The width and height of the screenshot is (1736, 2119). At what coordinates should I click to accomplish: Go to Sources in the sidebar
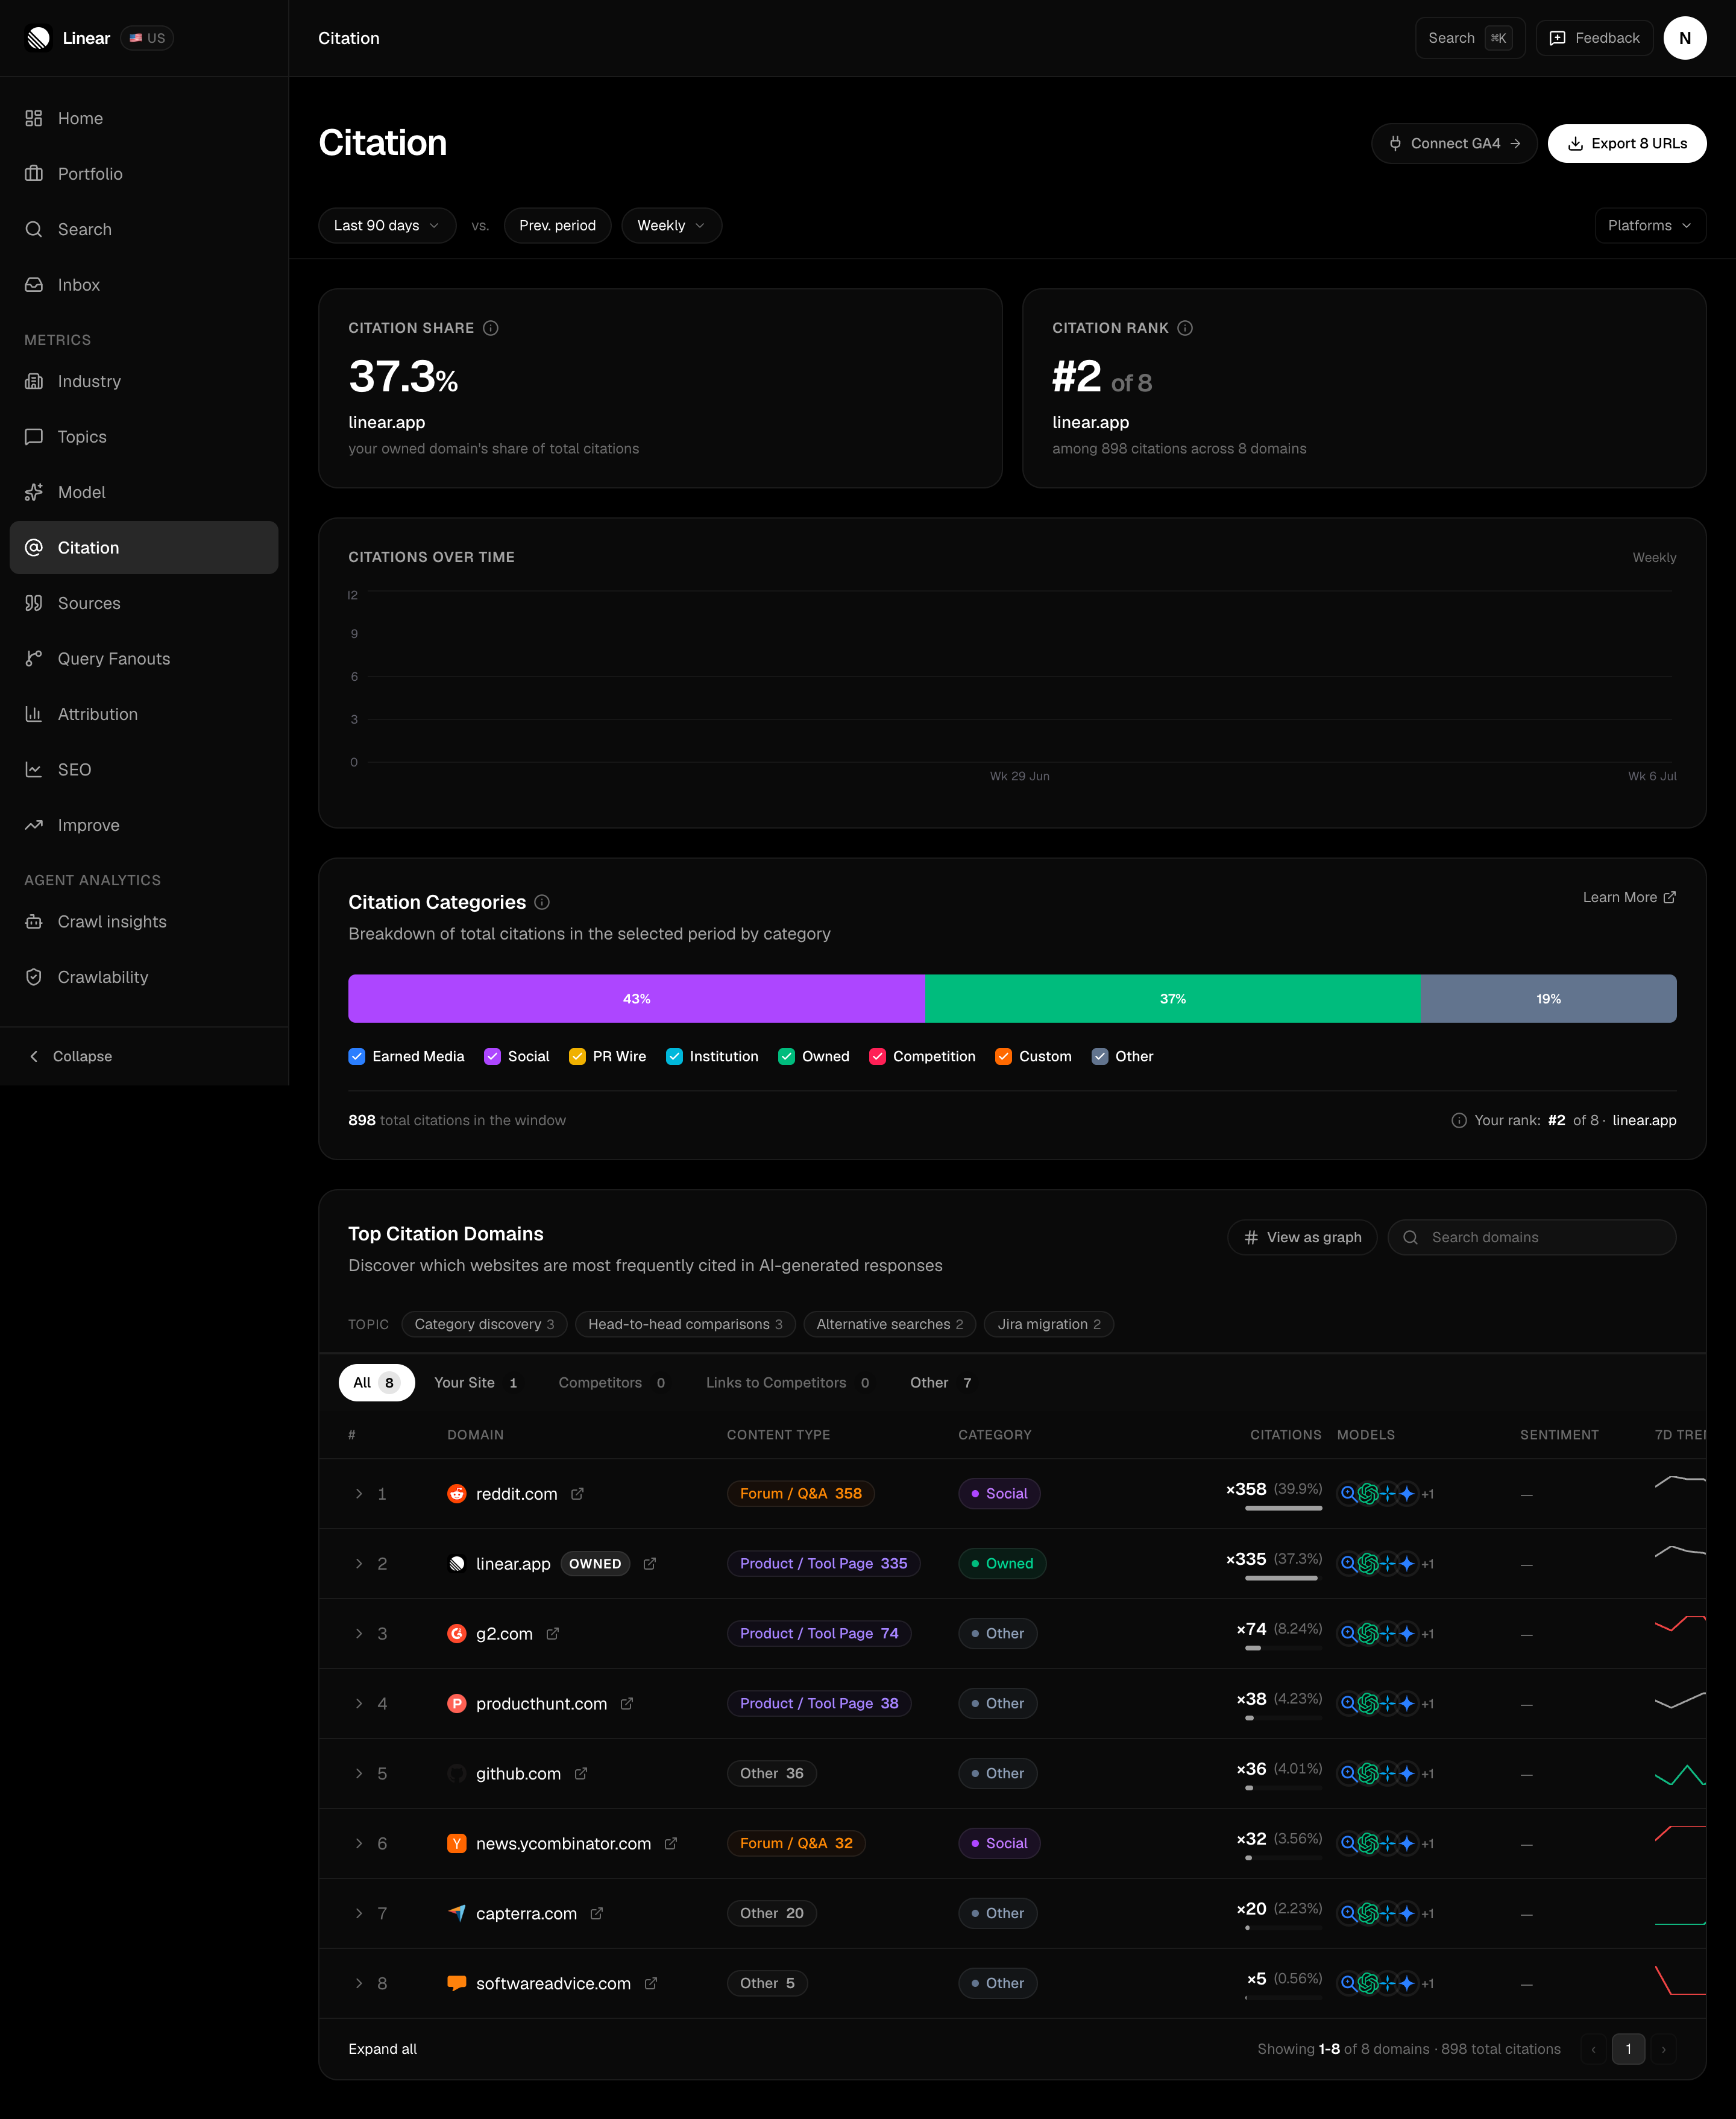click(x=144, y=603)
